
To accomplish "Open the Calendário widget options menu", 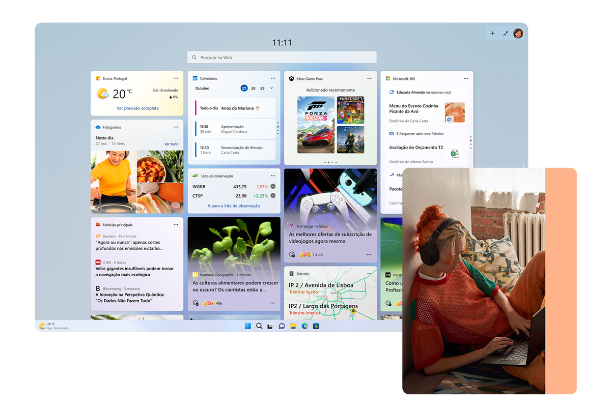I will tap(273, 78).
